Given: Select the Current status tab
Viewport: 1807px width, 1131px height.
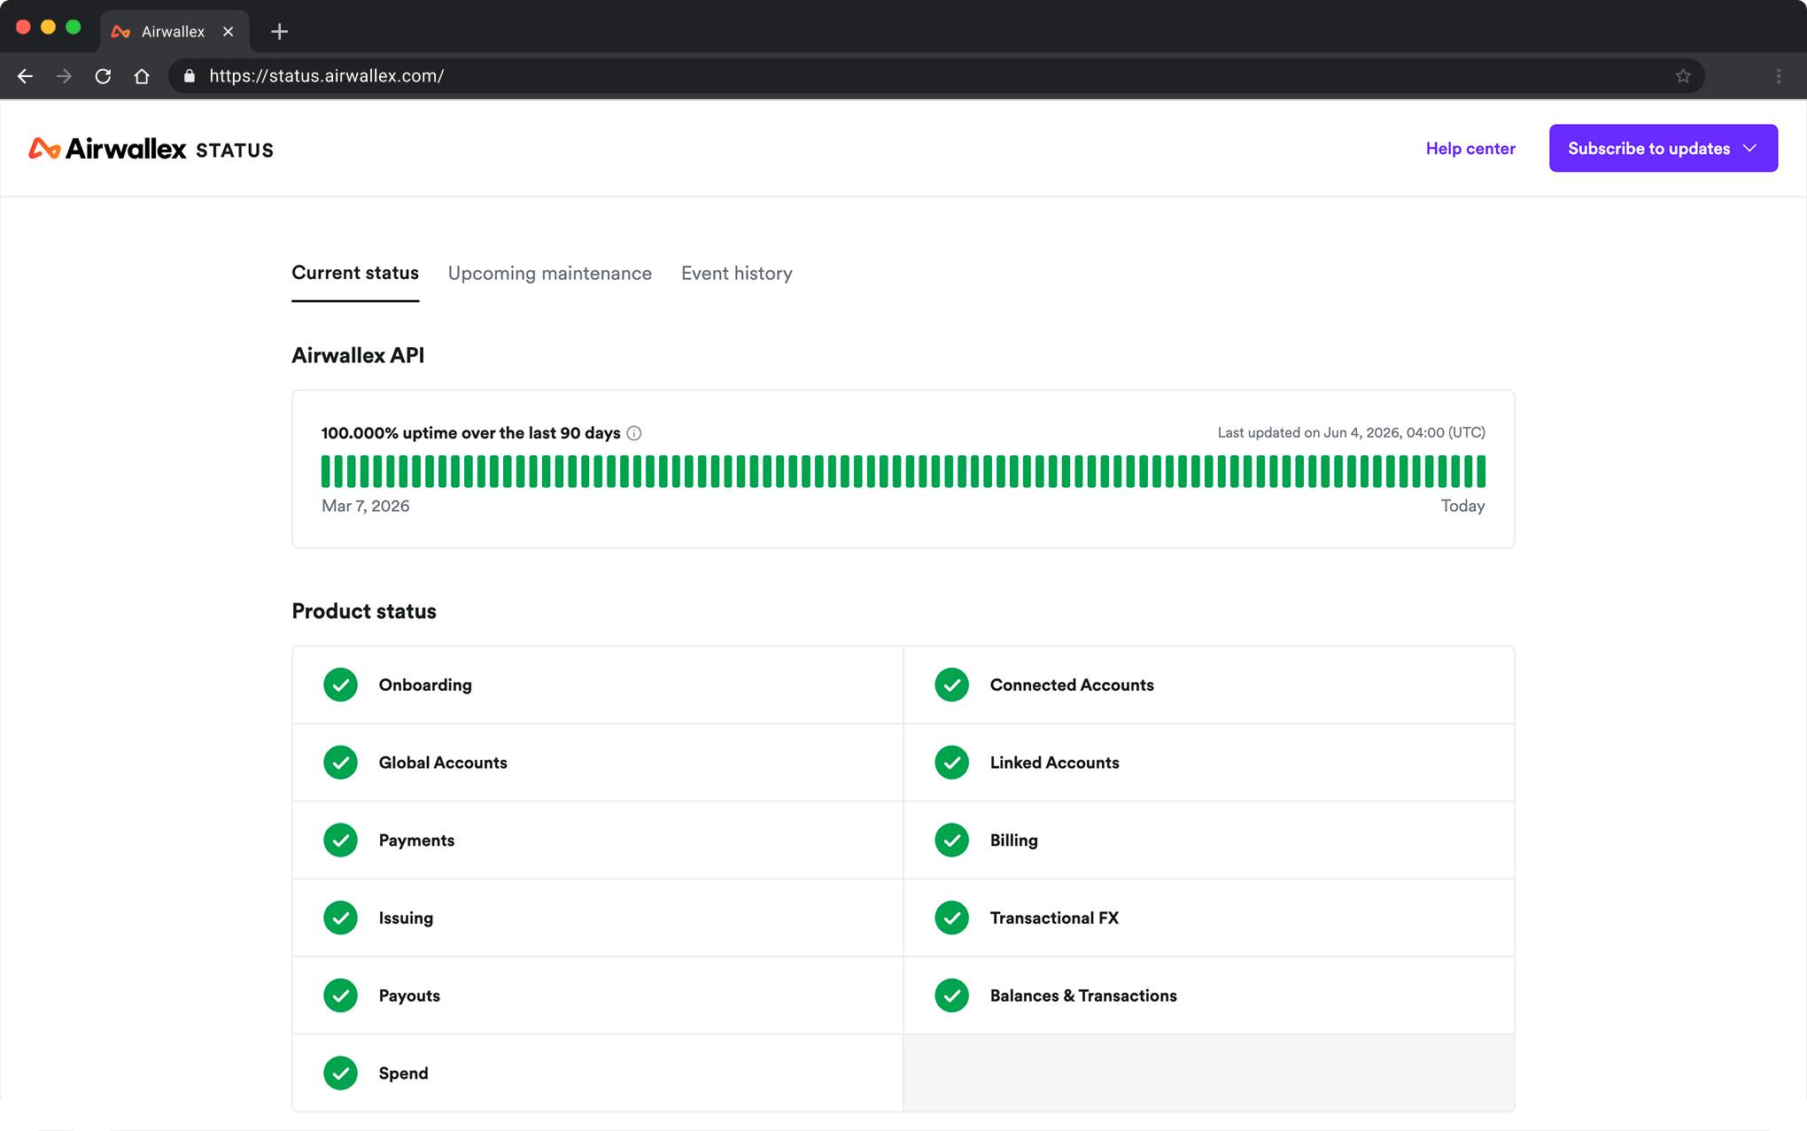Looking at the screenshot, I should pyautogui.click(x=355, y=273).
